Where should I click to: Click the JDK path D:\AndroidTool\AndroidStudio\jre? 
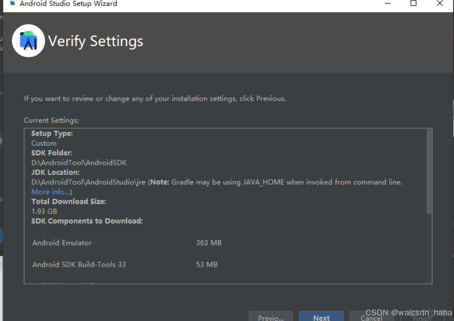88,182
